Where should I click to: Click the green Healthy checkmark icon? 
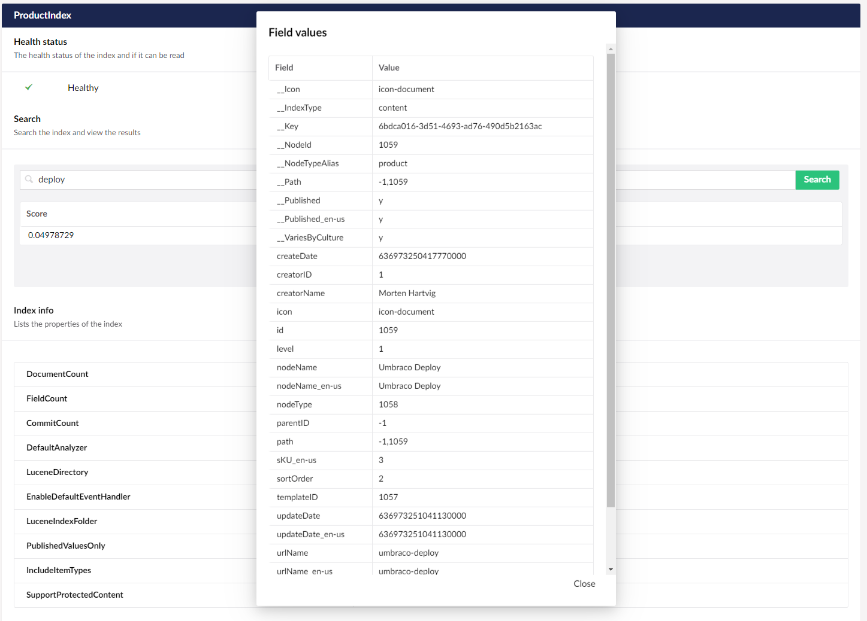[x=29, y=87]
